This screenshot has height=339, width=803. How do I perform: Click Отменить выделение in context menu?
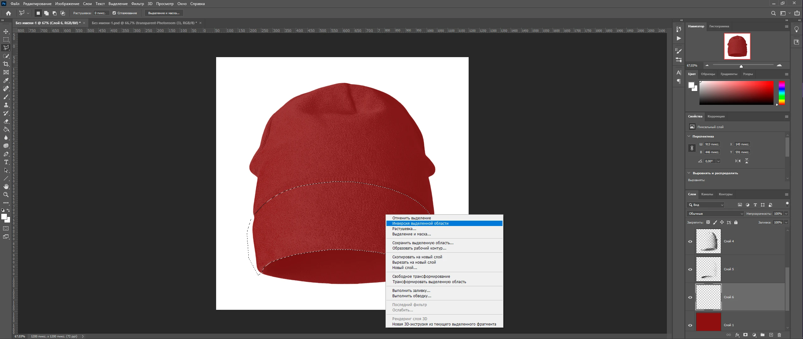click(412, 218)
